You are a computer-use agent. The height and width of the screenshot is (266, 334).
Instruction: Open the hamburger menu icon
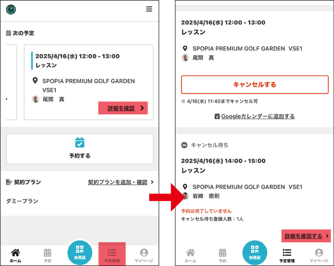pos(149,9)
